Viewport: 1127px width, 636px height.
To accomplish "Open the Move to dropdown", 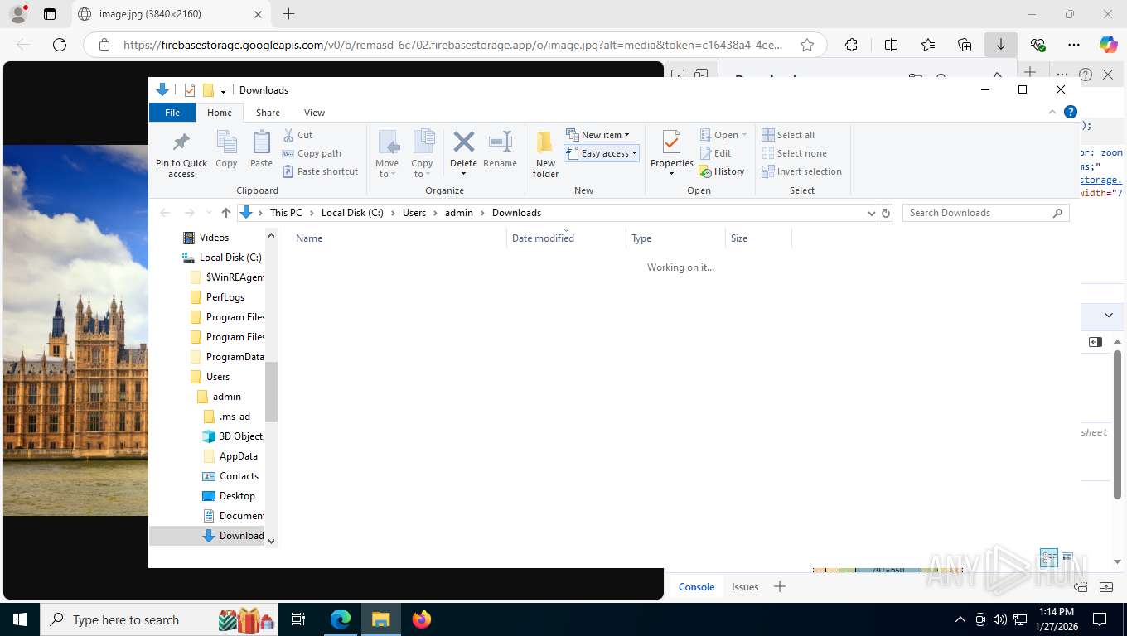I will (x=387, y=154).
